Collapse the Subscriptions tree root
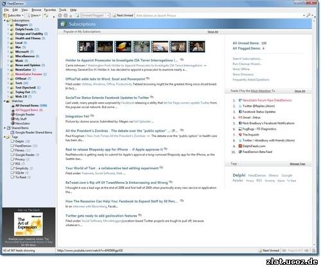The image size is (321, 268). tap(4, 21)
